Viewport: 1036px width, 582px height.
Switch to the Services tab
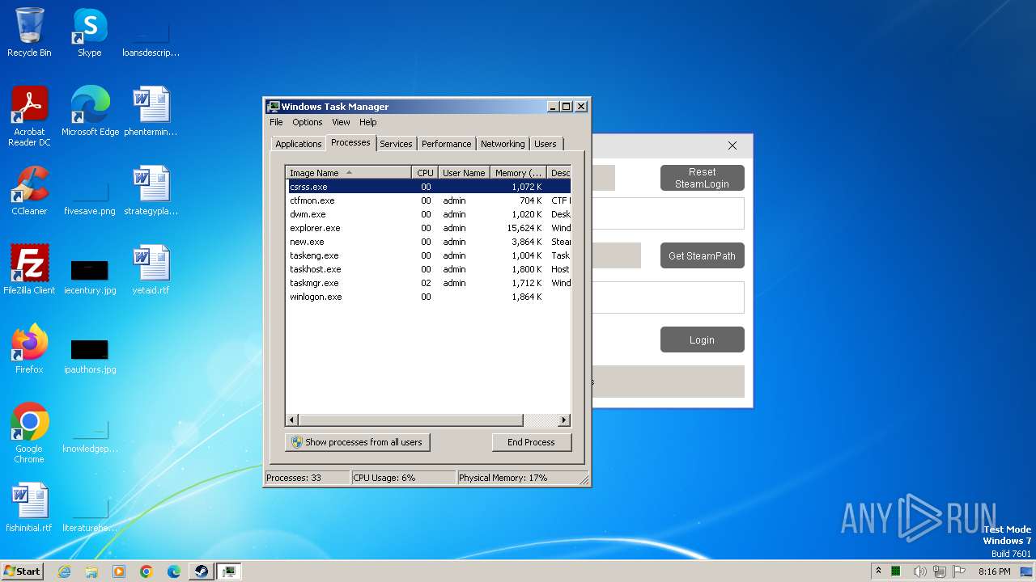click(396, 144)
